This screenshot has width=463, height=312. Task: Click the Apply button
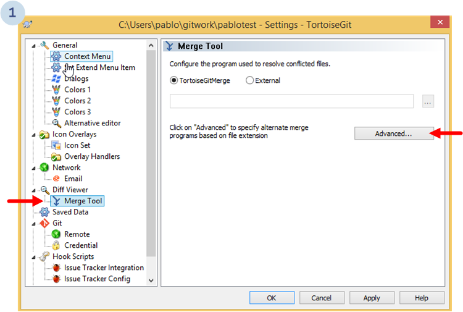(372, 298)
